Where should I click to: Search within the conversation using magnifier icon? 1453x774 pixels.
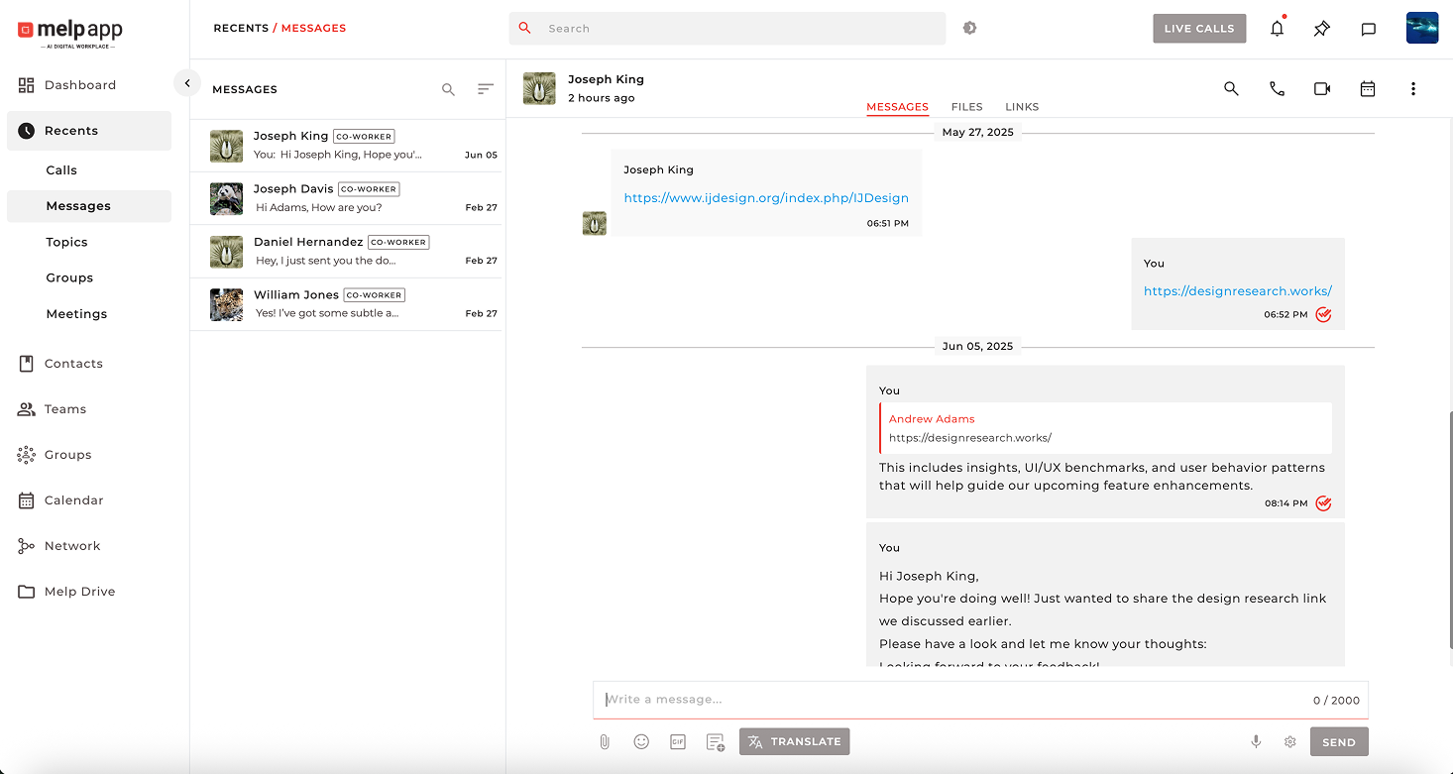pos(1231,89)
